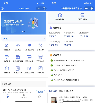Tap the blue building icon beside 租赁动态

[x=51, y=28]
